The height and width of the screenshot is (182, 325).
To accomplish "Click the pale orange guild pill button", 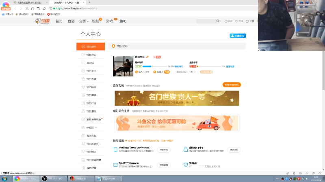I will 206,72.
